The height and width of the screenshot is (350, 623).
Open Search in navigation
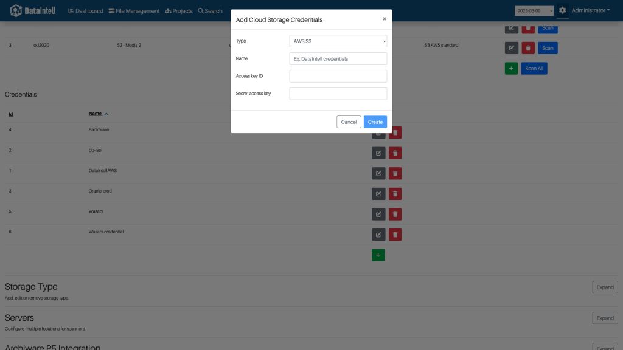point(210,11)
